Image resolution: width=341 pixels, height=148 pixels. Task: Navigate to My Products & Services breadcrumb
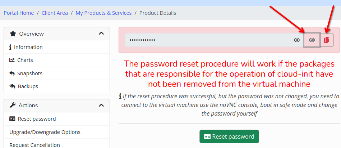(x=103, y=13)
